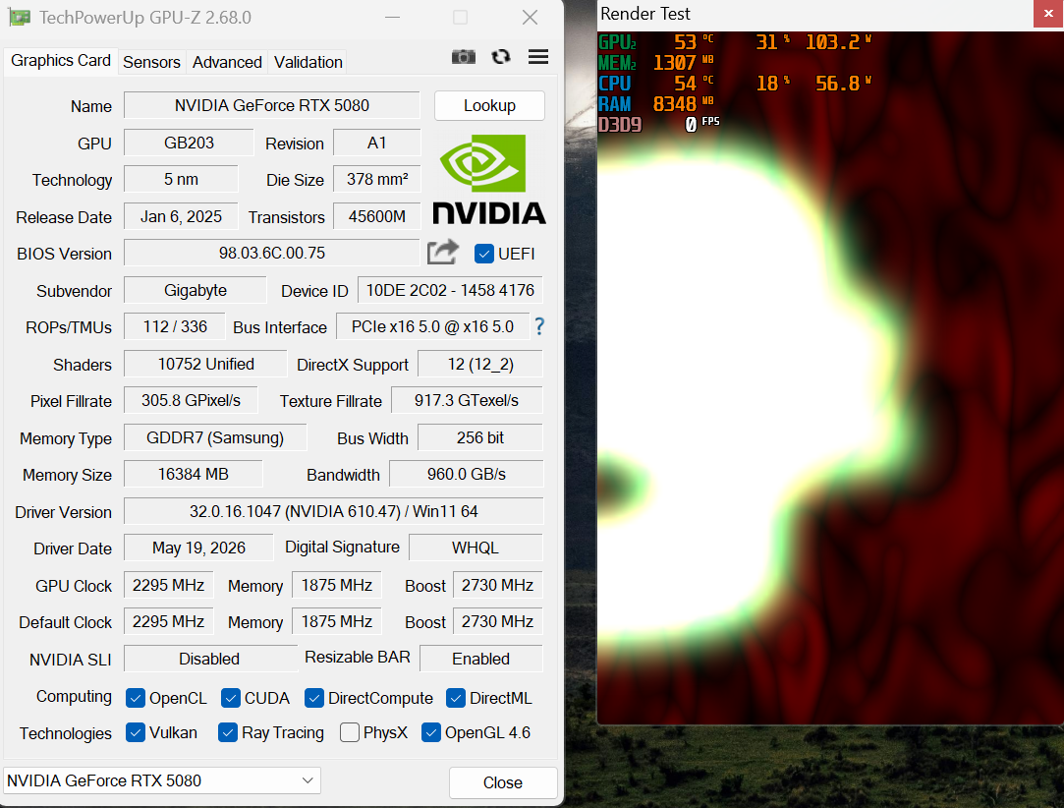Screen dimensions: 1064x808
Task: Click the Lookup button
Action: click(x=489, y=106)
